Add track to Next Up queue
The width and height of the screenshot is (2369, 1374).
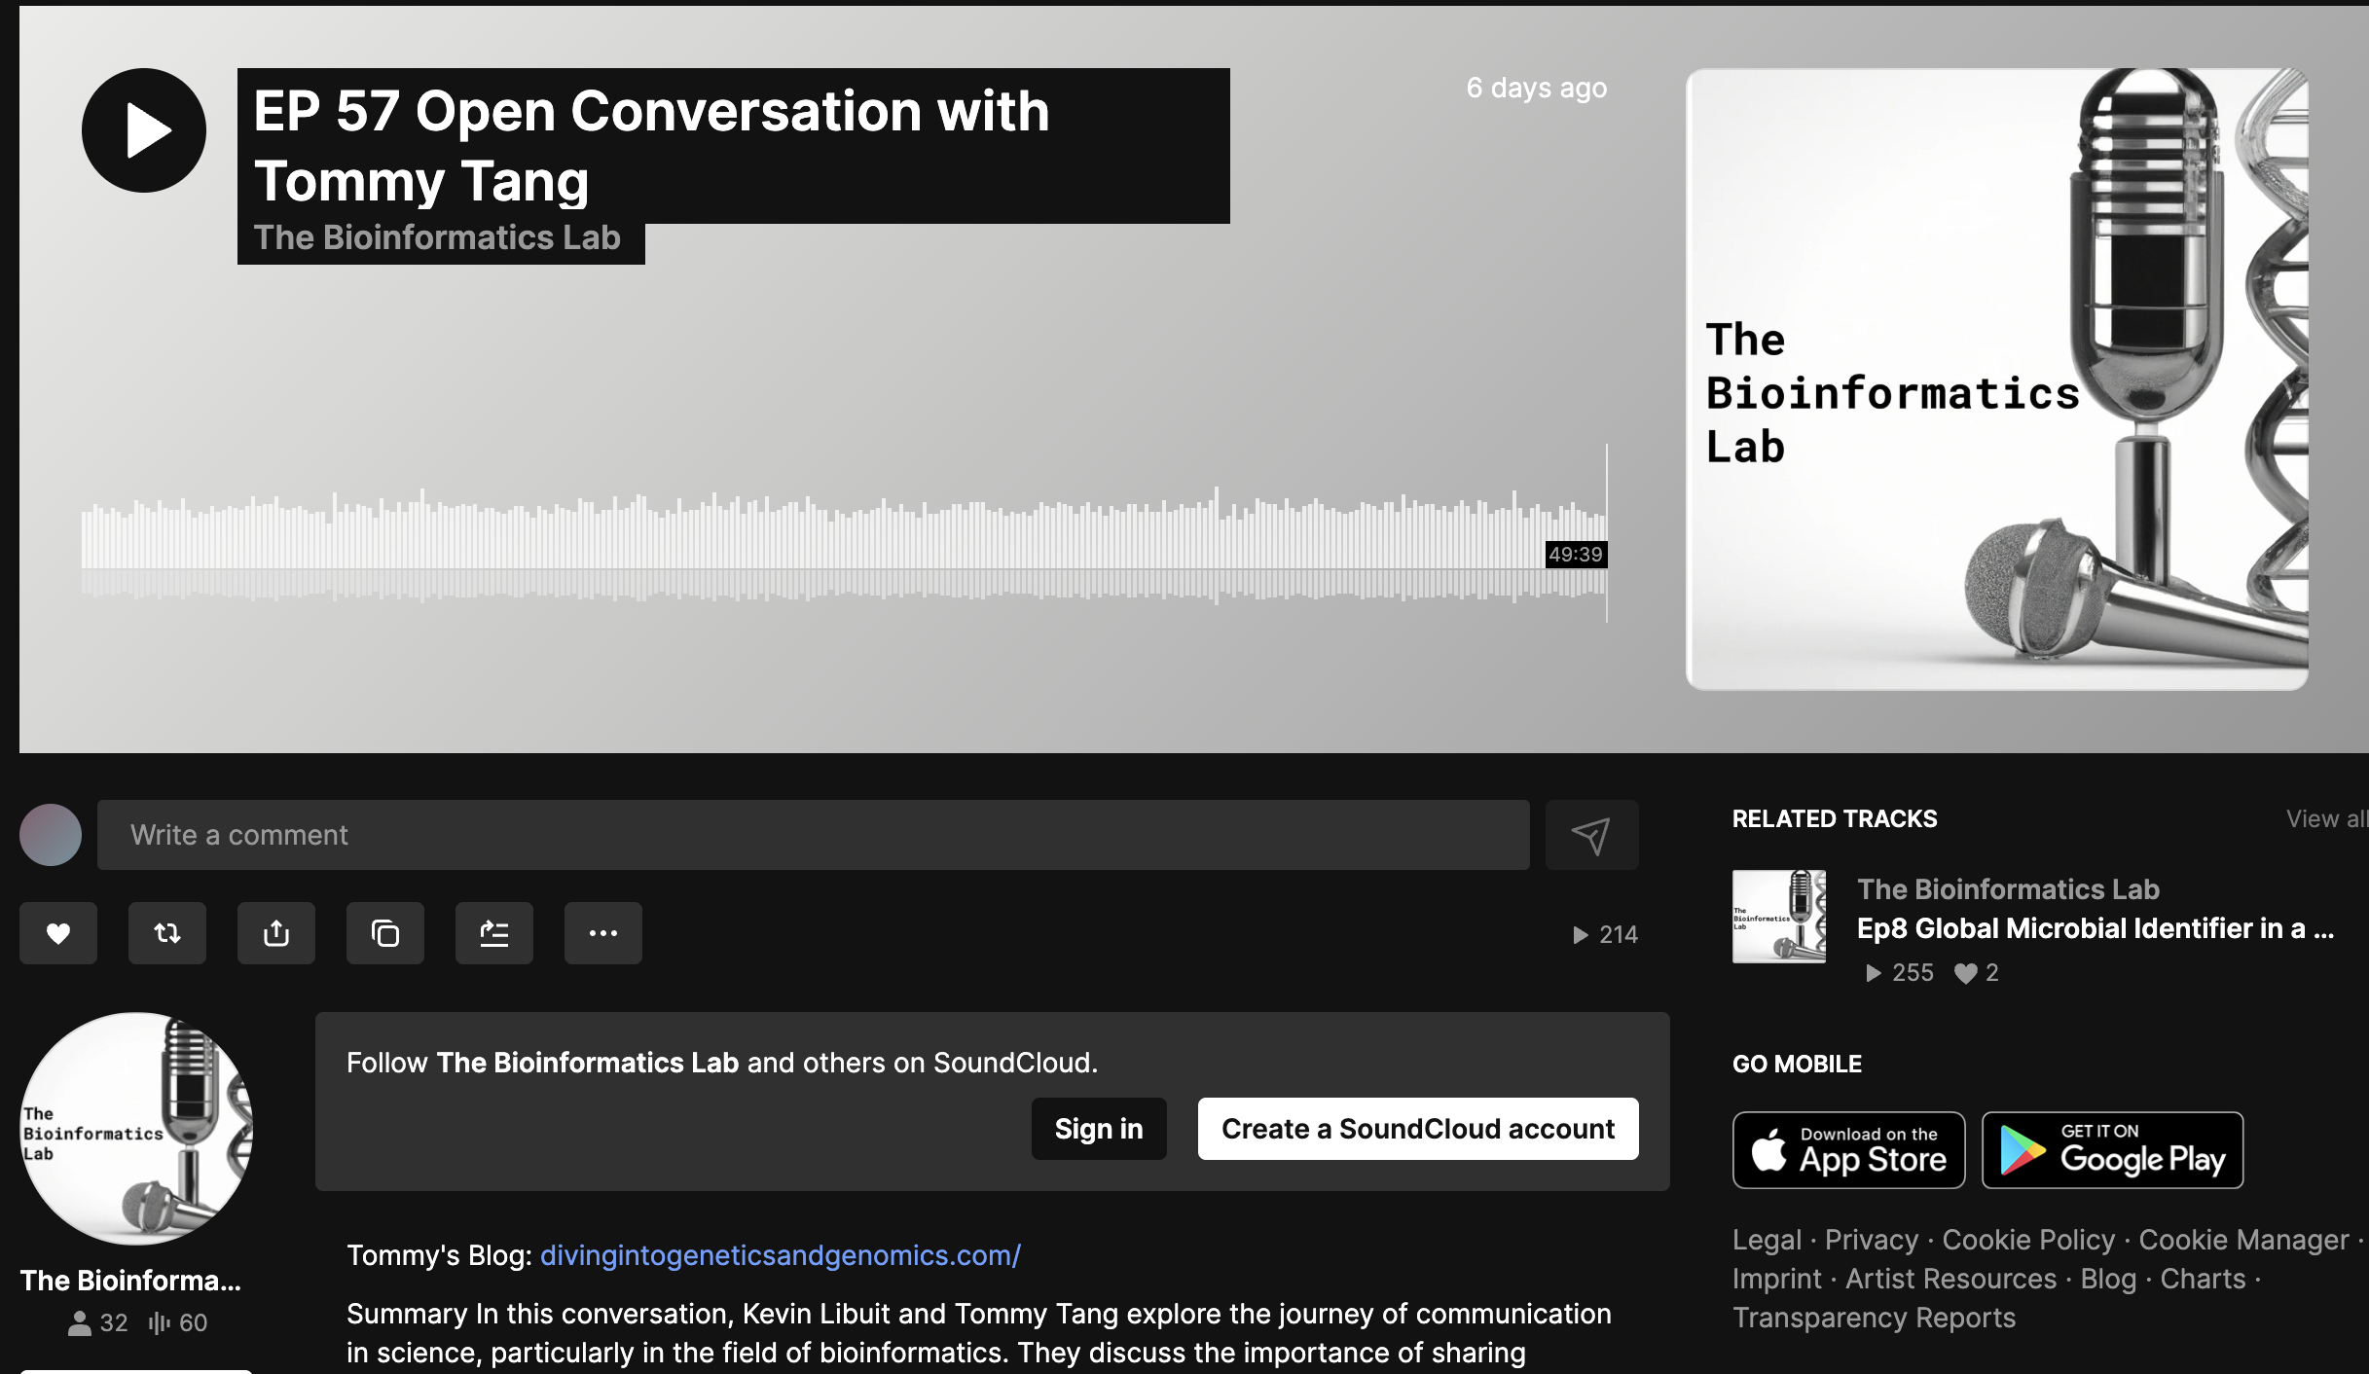point(494,933)
